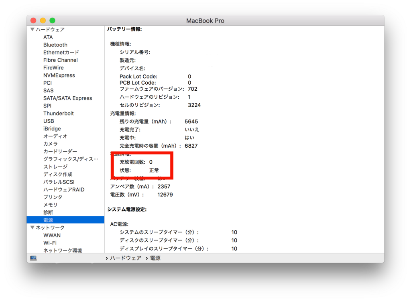This screenshot has height=301, width=411.
Task: Click the 充電中 value はい
Action: tap(189, 138)
